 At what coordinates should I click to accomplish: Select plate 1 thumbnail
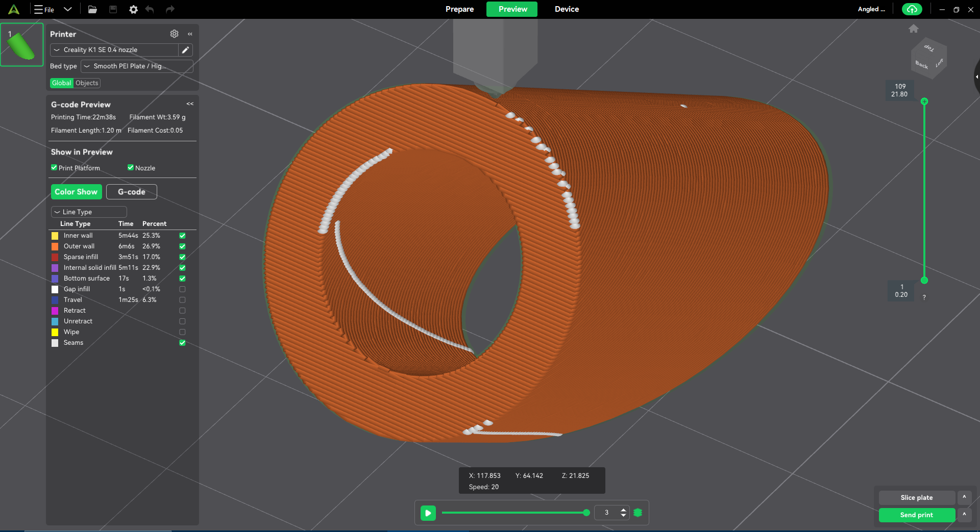pyautogui.click(x=22, y=44)
